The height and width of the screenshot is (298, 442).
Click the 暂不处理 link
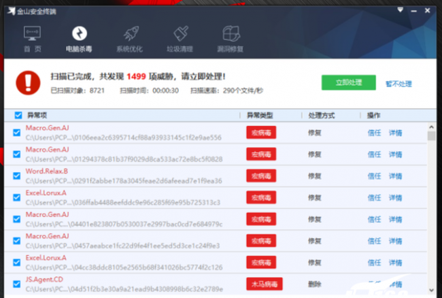[x=398, y=84]
